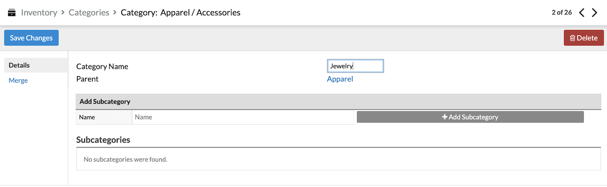Click the Inventory archive box icon
This screenshot has width=607, height=187.
12,12
